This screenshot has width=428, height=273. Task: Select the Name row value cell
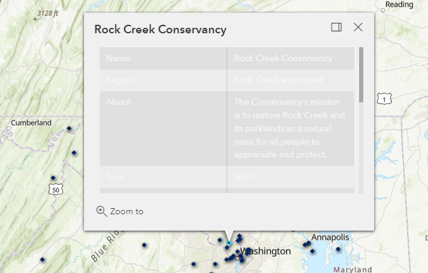pos(291,58)
